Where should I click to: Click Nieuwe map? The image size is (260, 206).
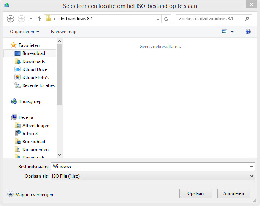[x=64, y=32]
